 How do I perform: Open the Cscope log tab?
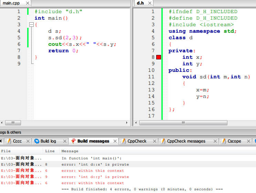234,141
